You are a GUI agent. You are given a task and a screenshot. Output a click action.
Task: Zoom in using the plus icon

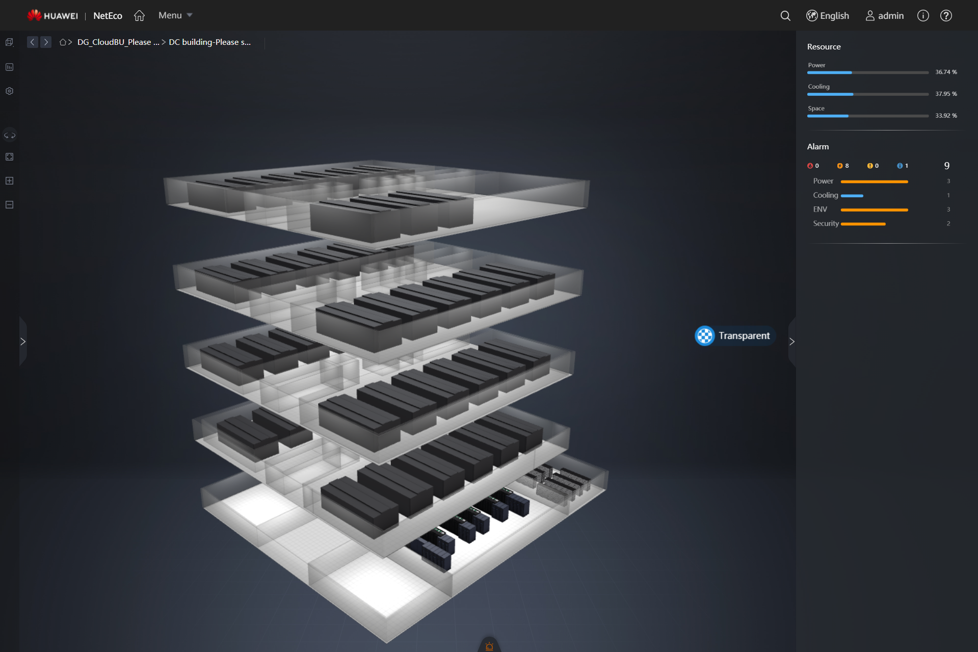click(9, 180)
